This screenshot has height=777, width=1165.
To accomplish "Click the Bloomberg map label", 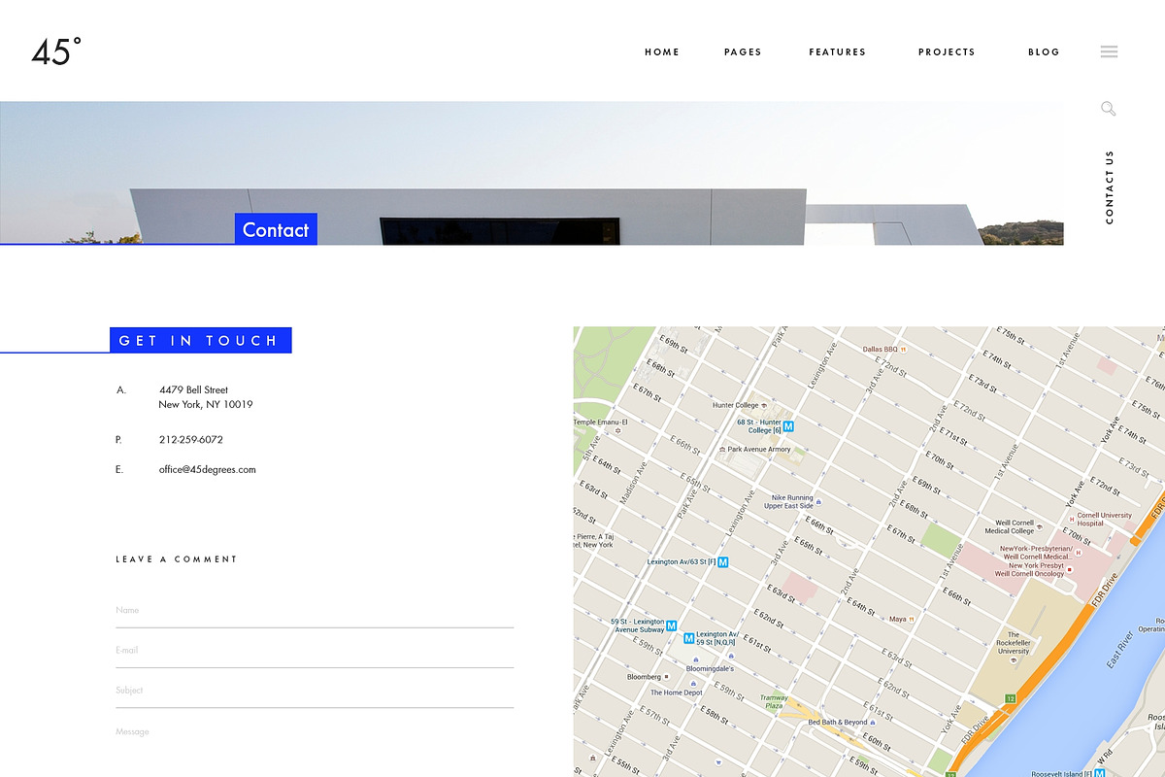I will point(644,677).
